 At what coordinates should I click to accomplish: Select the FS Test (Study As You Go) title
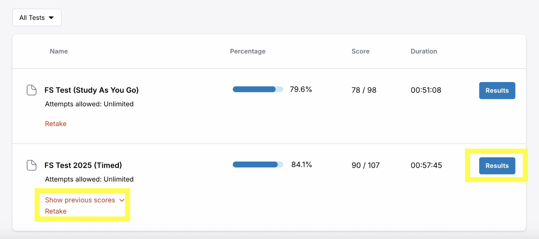tap(92, 90)
